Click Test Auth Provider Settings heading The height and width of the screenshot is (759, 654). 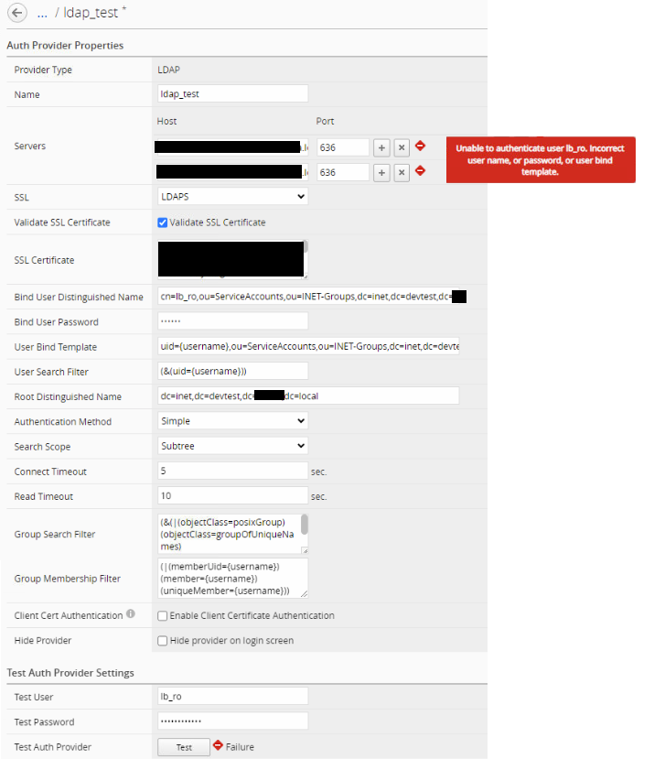[70, 673]
